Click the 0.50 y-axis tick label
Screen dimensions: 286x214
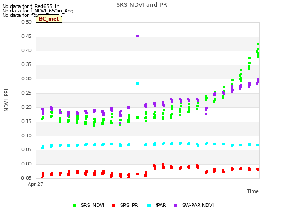tap(27, 22)
